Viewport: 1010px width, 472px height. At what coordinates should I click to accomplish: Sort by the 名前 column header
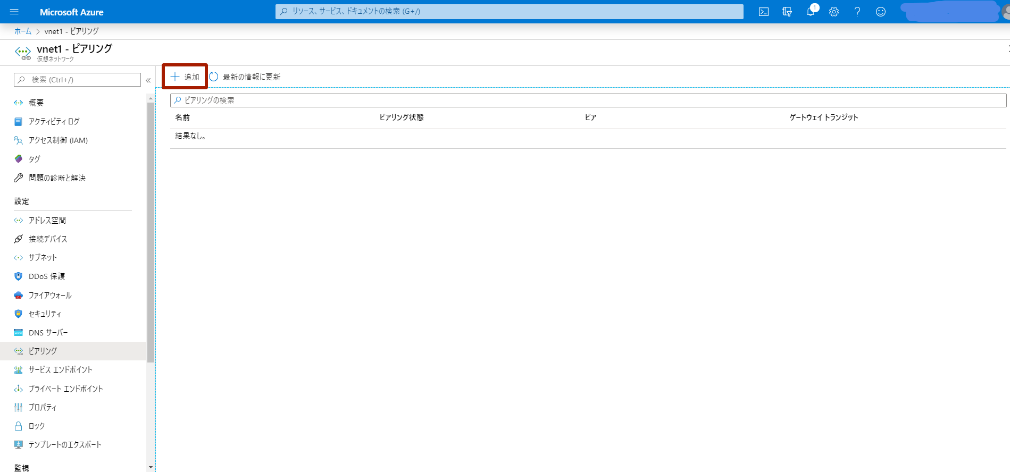[182, 117]
